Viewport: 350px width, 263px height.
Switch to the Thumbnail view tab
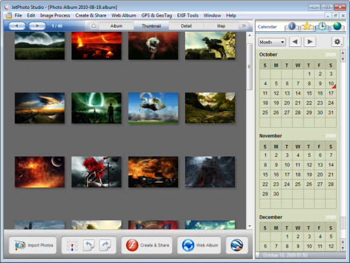point(151,26)
